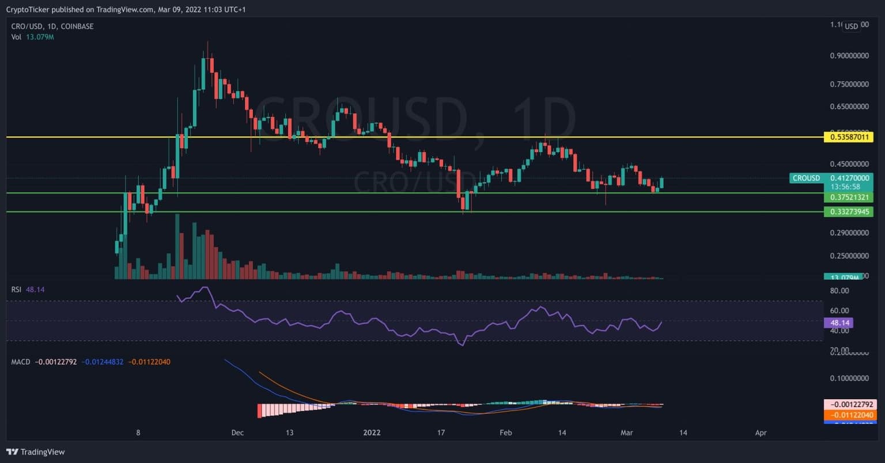Click the purple RSI 48.14 value tag
The height and width of the screenshot is (463, 885).
click(x=838, y=323)
